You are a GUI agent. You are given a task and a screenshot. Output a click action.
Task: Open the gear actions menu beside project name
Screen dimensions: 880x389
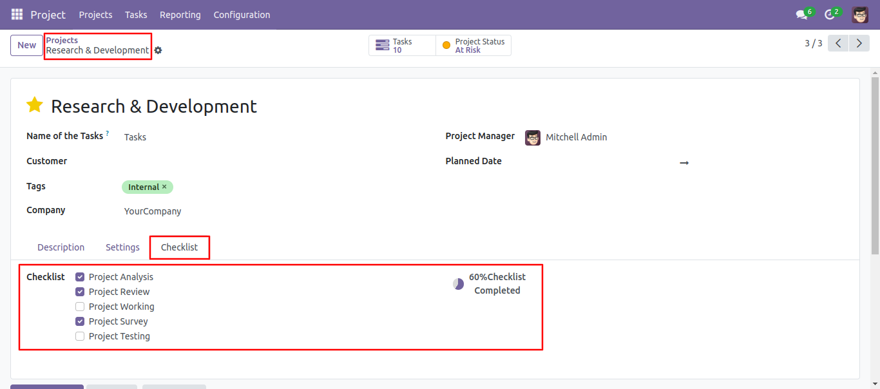[x=158, y=50]
